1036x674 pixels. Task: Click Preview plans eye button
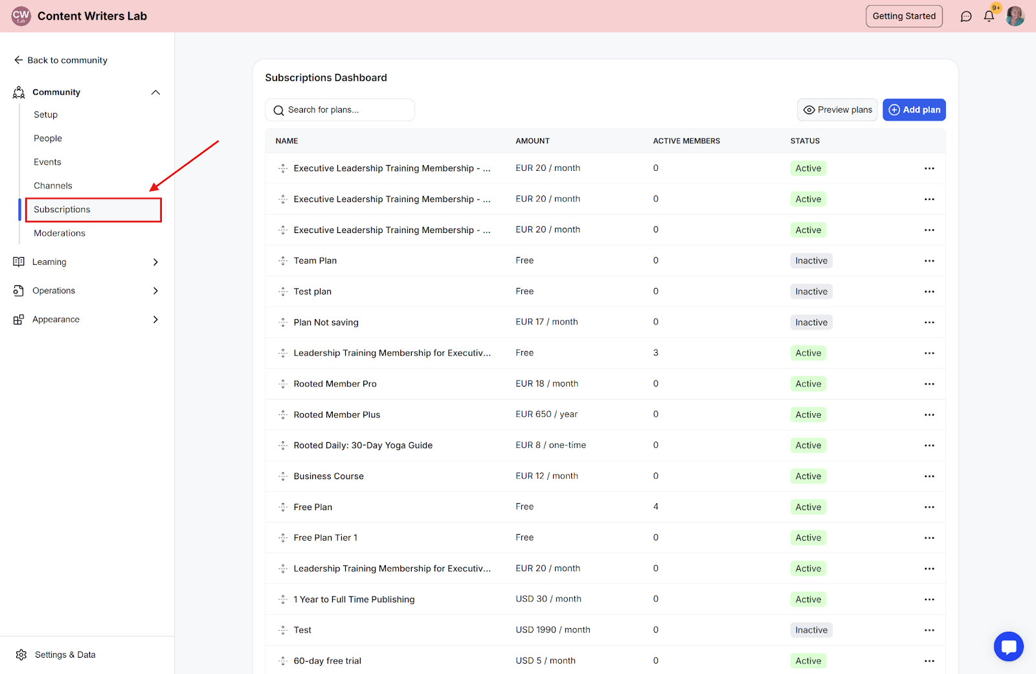click(837, 110)
